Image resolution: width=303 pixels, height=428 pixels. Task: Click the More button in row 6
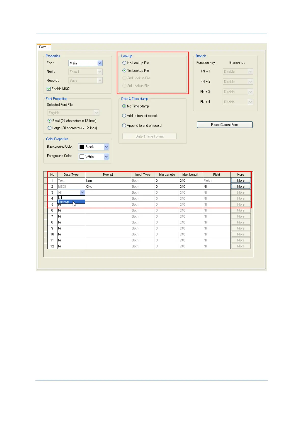pyautogui.click(x=241, y=210)
